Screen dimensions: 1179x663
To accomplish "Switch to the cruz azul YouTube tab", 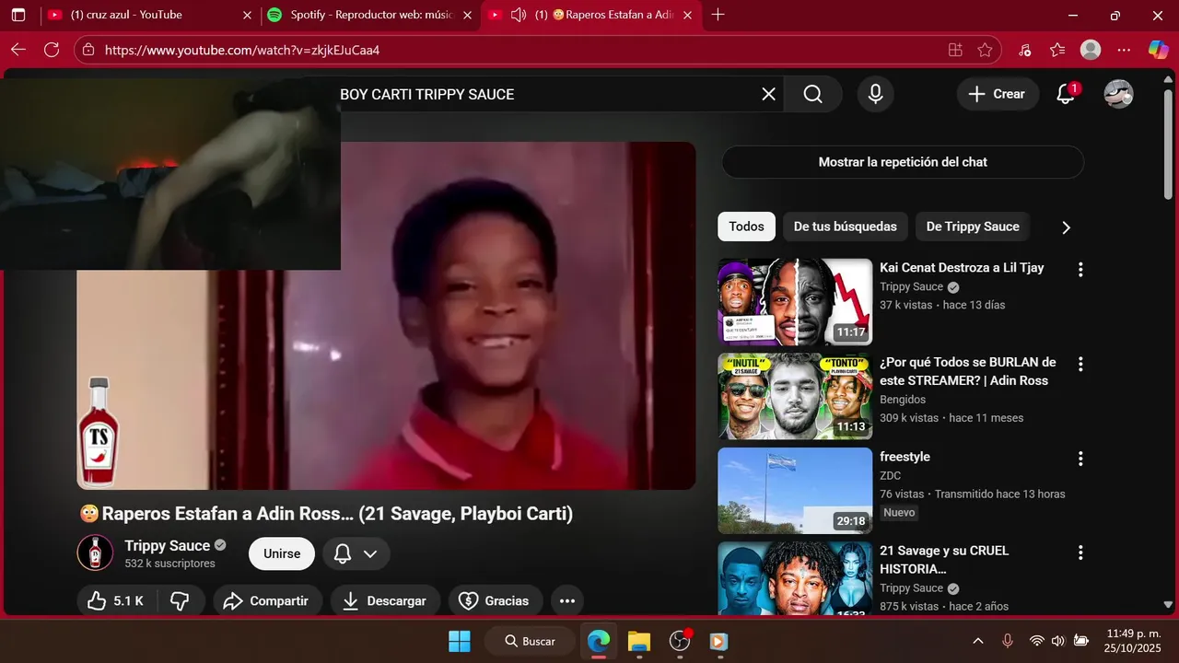I will pos(151,15).
